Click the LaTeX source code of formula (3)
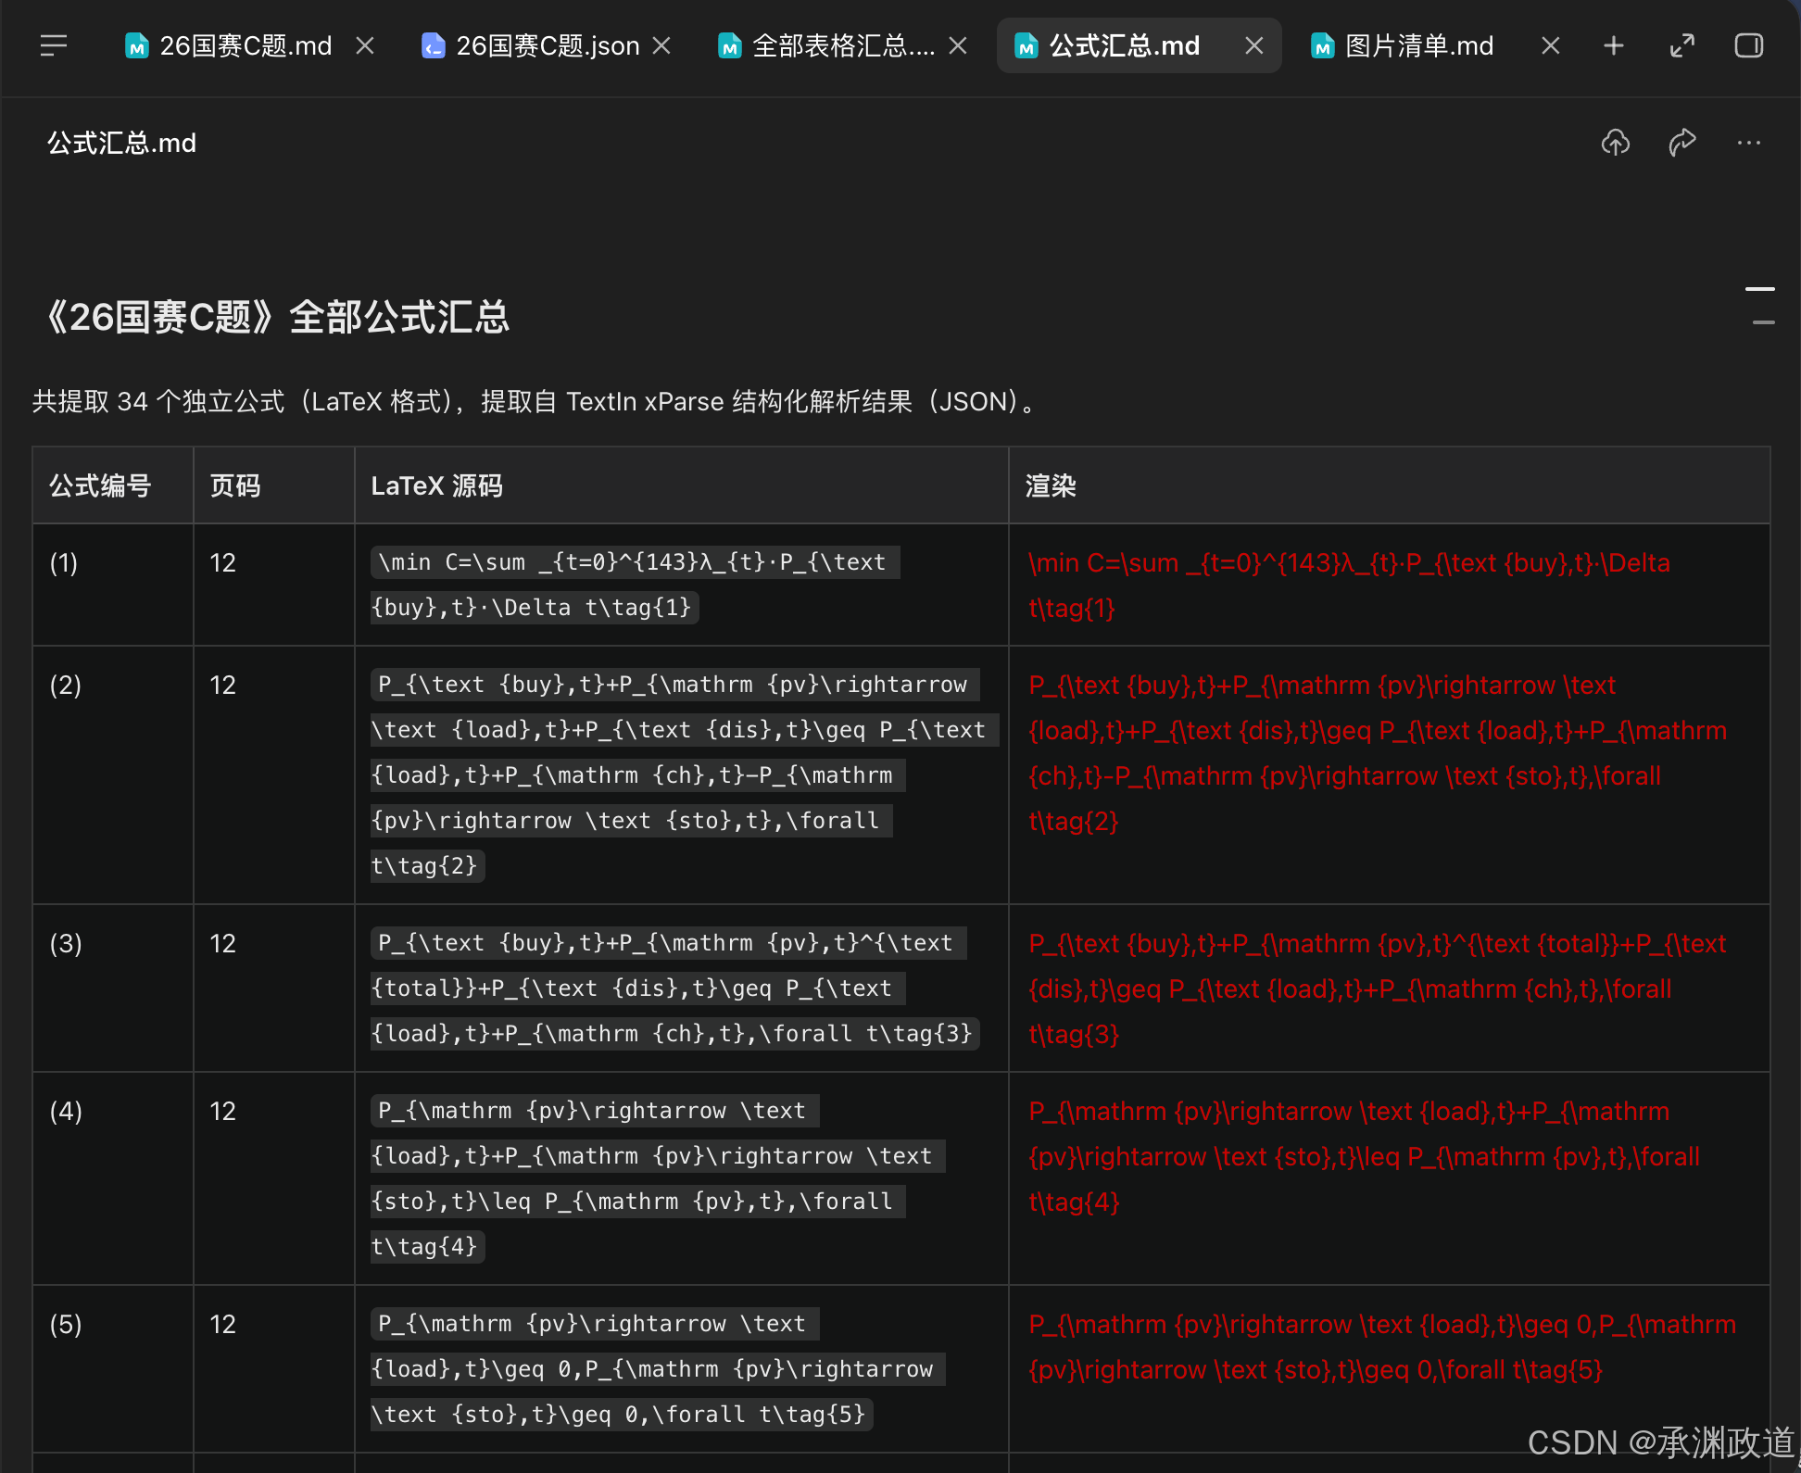 (x=675, y=988)
